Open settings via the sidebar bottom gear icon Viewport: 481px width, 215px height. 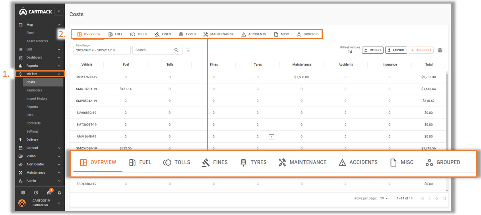point(23,192)
